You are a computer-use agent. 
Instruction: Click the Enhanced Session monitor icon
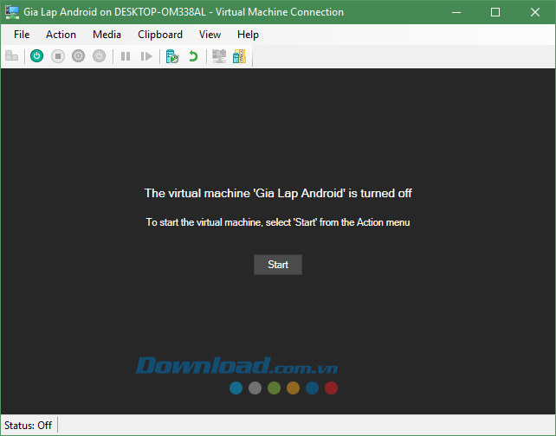point(219,56)
